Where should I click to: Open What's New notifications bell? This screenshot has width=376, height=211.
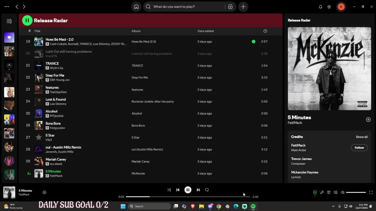[320, 7]
